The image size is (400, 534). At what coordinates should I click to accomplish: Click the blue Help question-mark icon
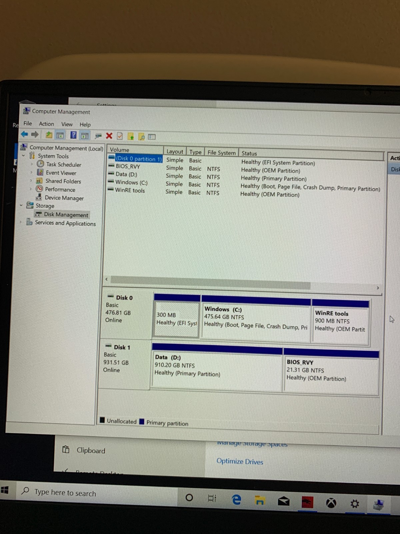73,135
